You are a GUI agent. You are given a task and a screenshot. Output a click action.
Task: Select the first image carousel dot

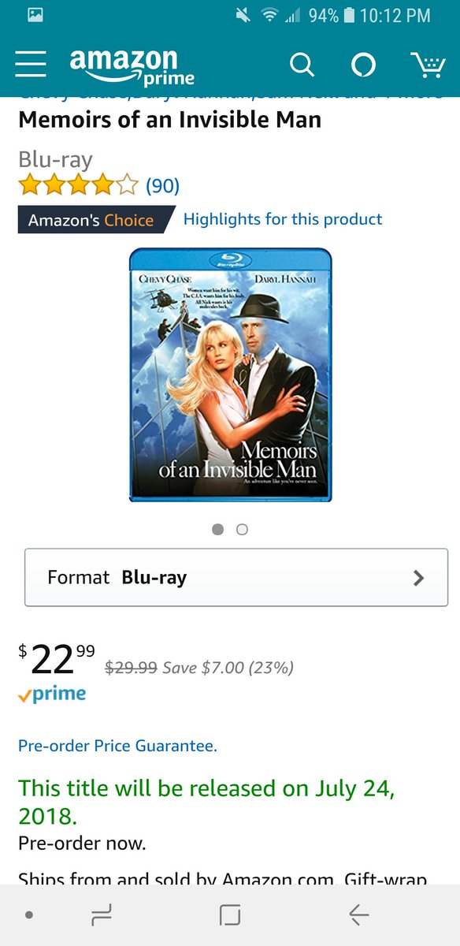(x=218, y=530)
